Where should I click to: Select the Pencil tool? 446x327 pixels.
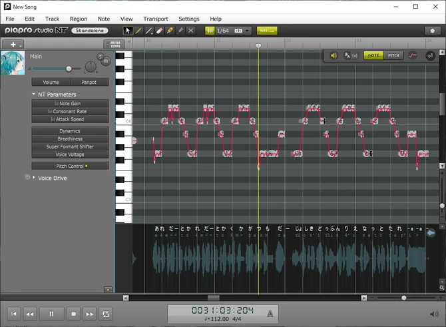point(139,31)
